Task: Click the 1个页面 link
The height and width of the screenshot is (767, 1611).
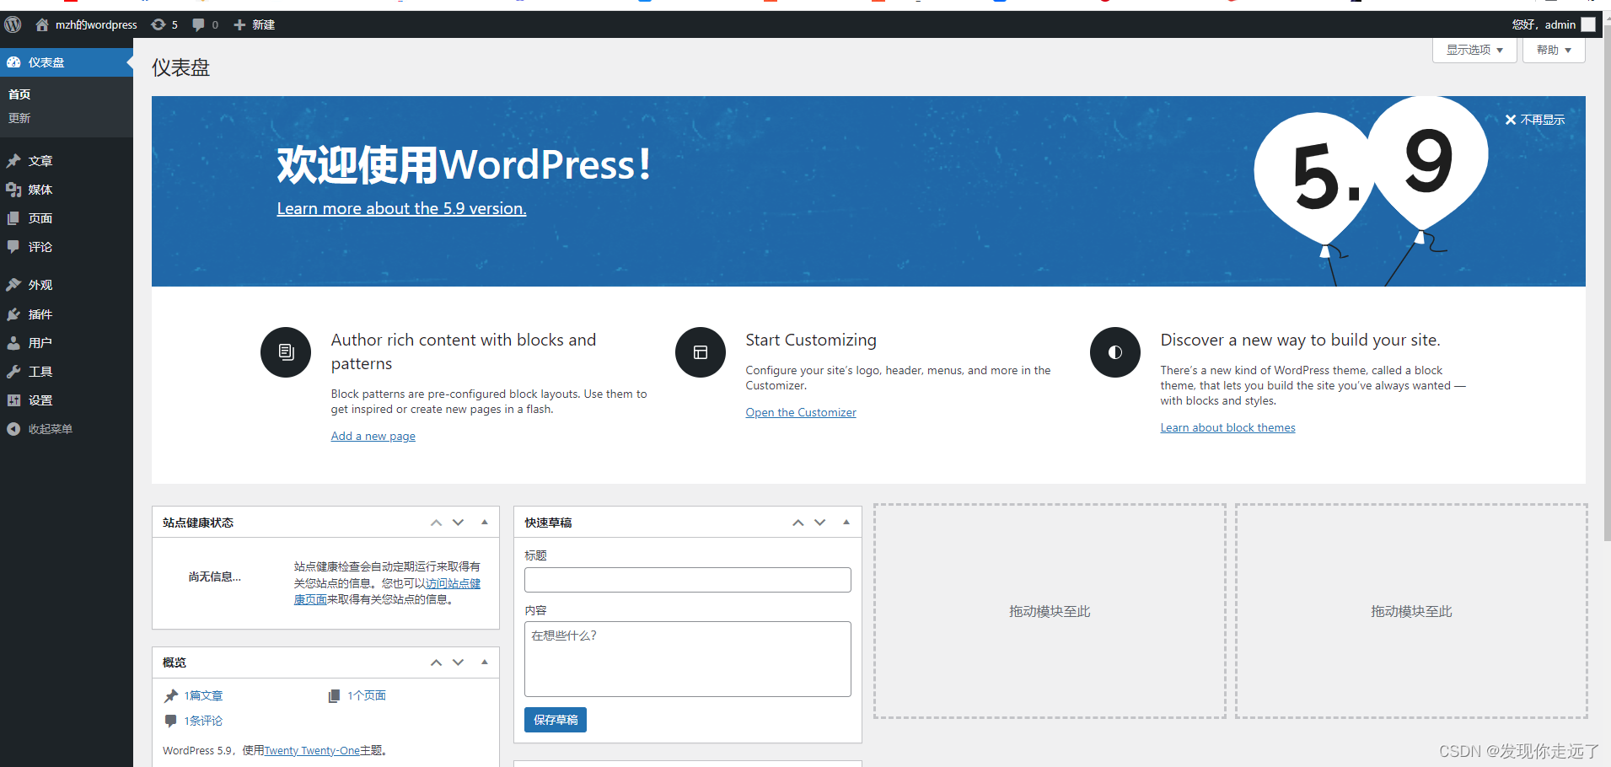Action: 367,696
